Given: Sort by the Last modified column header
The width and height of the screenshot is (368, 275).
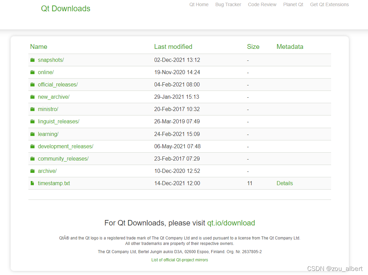Looking at the screenshot, I should [x=173, y=47].
